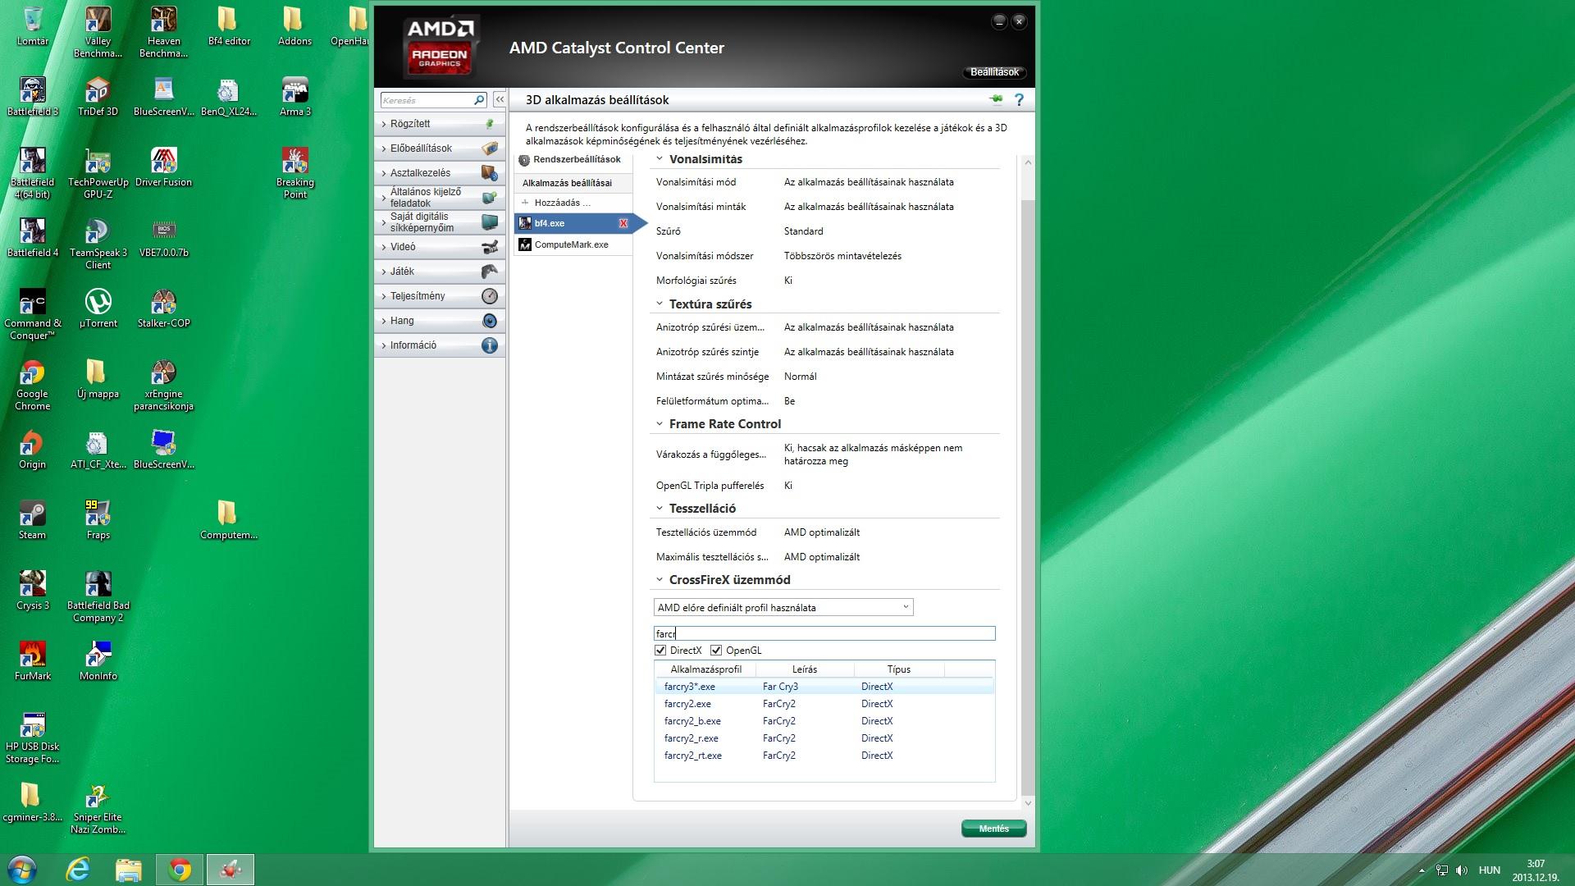Select the ComputeMark.exe profile icon
Viewport: 1575px width, 886px height.
(x=525, y=244)
